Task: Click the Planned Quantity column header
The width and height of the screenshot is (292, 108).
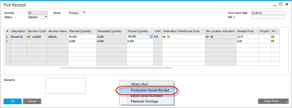Action: pos(82,31)
